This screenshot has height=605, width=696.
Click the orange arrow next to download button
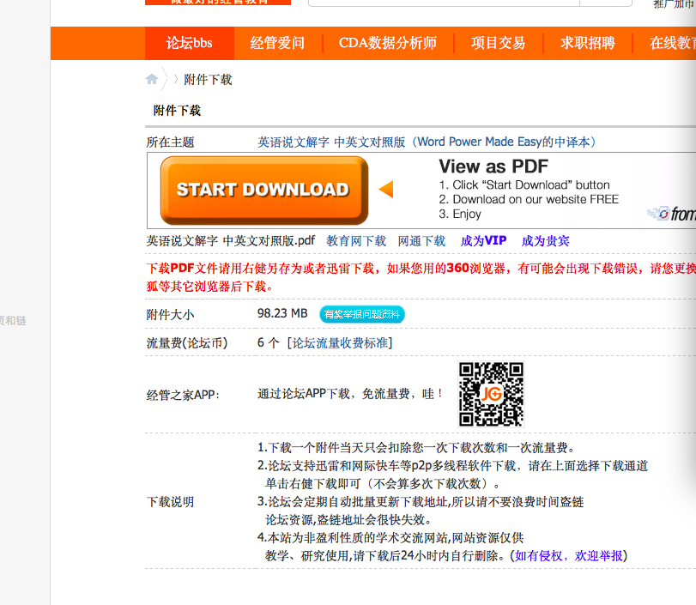pyautogui.click(x=386, y=189)
